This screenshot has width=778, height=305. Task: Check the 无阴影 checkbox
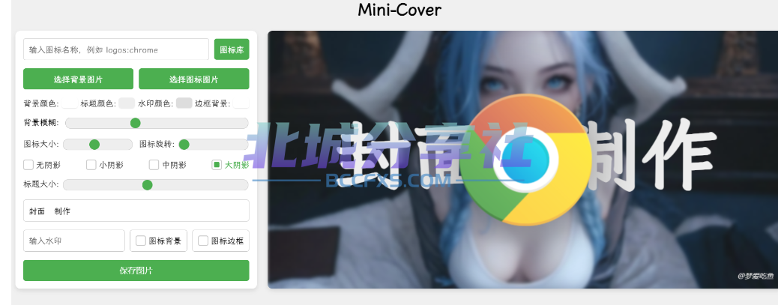(28, 165)
